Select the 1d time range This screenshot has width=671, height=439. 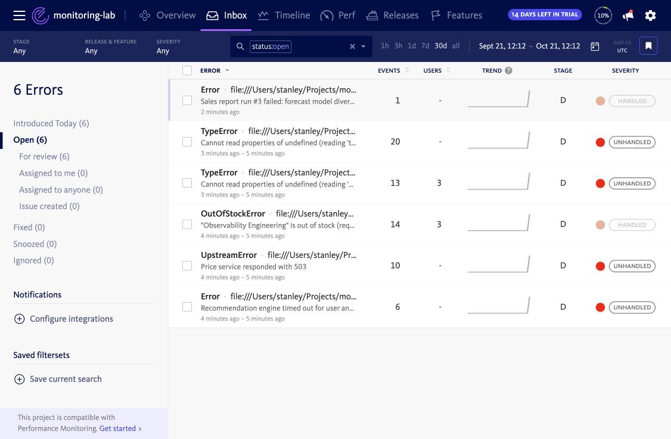coord(412,46)
